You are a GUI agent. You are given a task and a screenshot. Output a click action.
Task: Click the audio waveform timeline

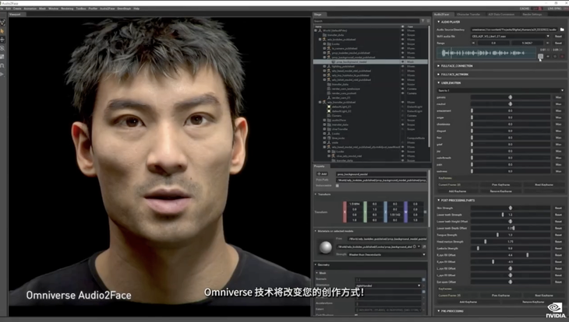(x=487, y=53)
